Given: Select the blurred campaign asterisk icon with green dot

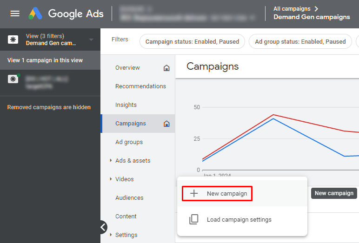Looking at the screenshot, I should (13, 79).
